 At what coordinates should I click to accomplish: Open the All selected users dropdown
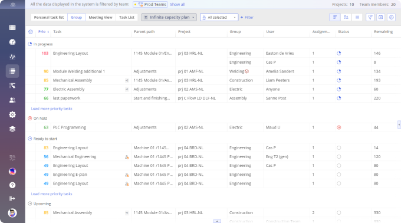(x=219, y=17)
